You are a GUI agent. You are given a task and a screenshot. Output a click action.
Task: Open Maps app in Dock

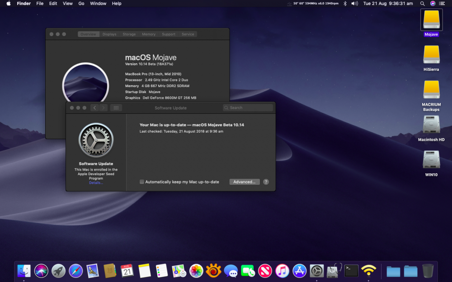[x=179, y=271]
